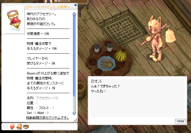Image resolution: width=191 pixels, height=133 pixels.
Task: Click the scrollbar track below the thumb
Action: pos(74,104)
